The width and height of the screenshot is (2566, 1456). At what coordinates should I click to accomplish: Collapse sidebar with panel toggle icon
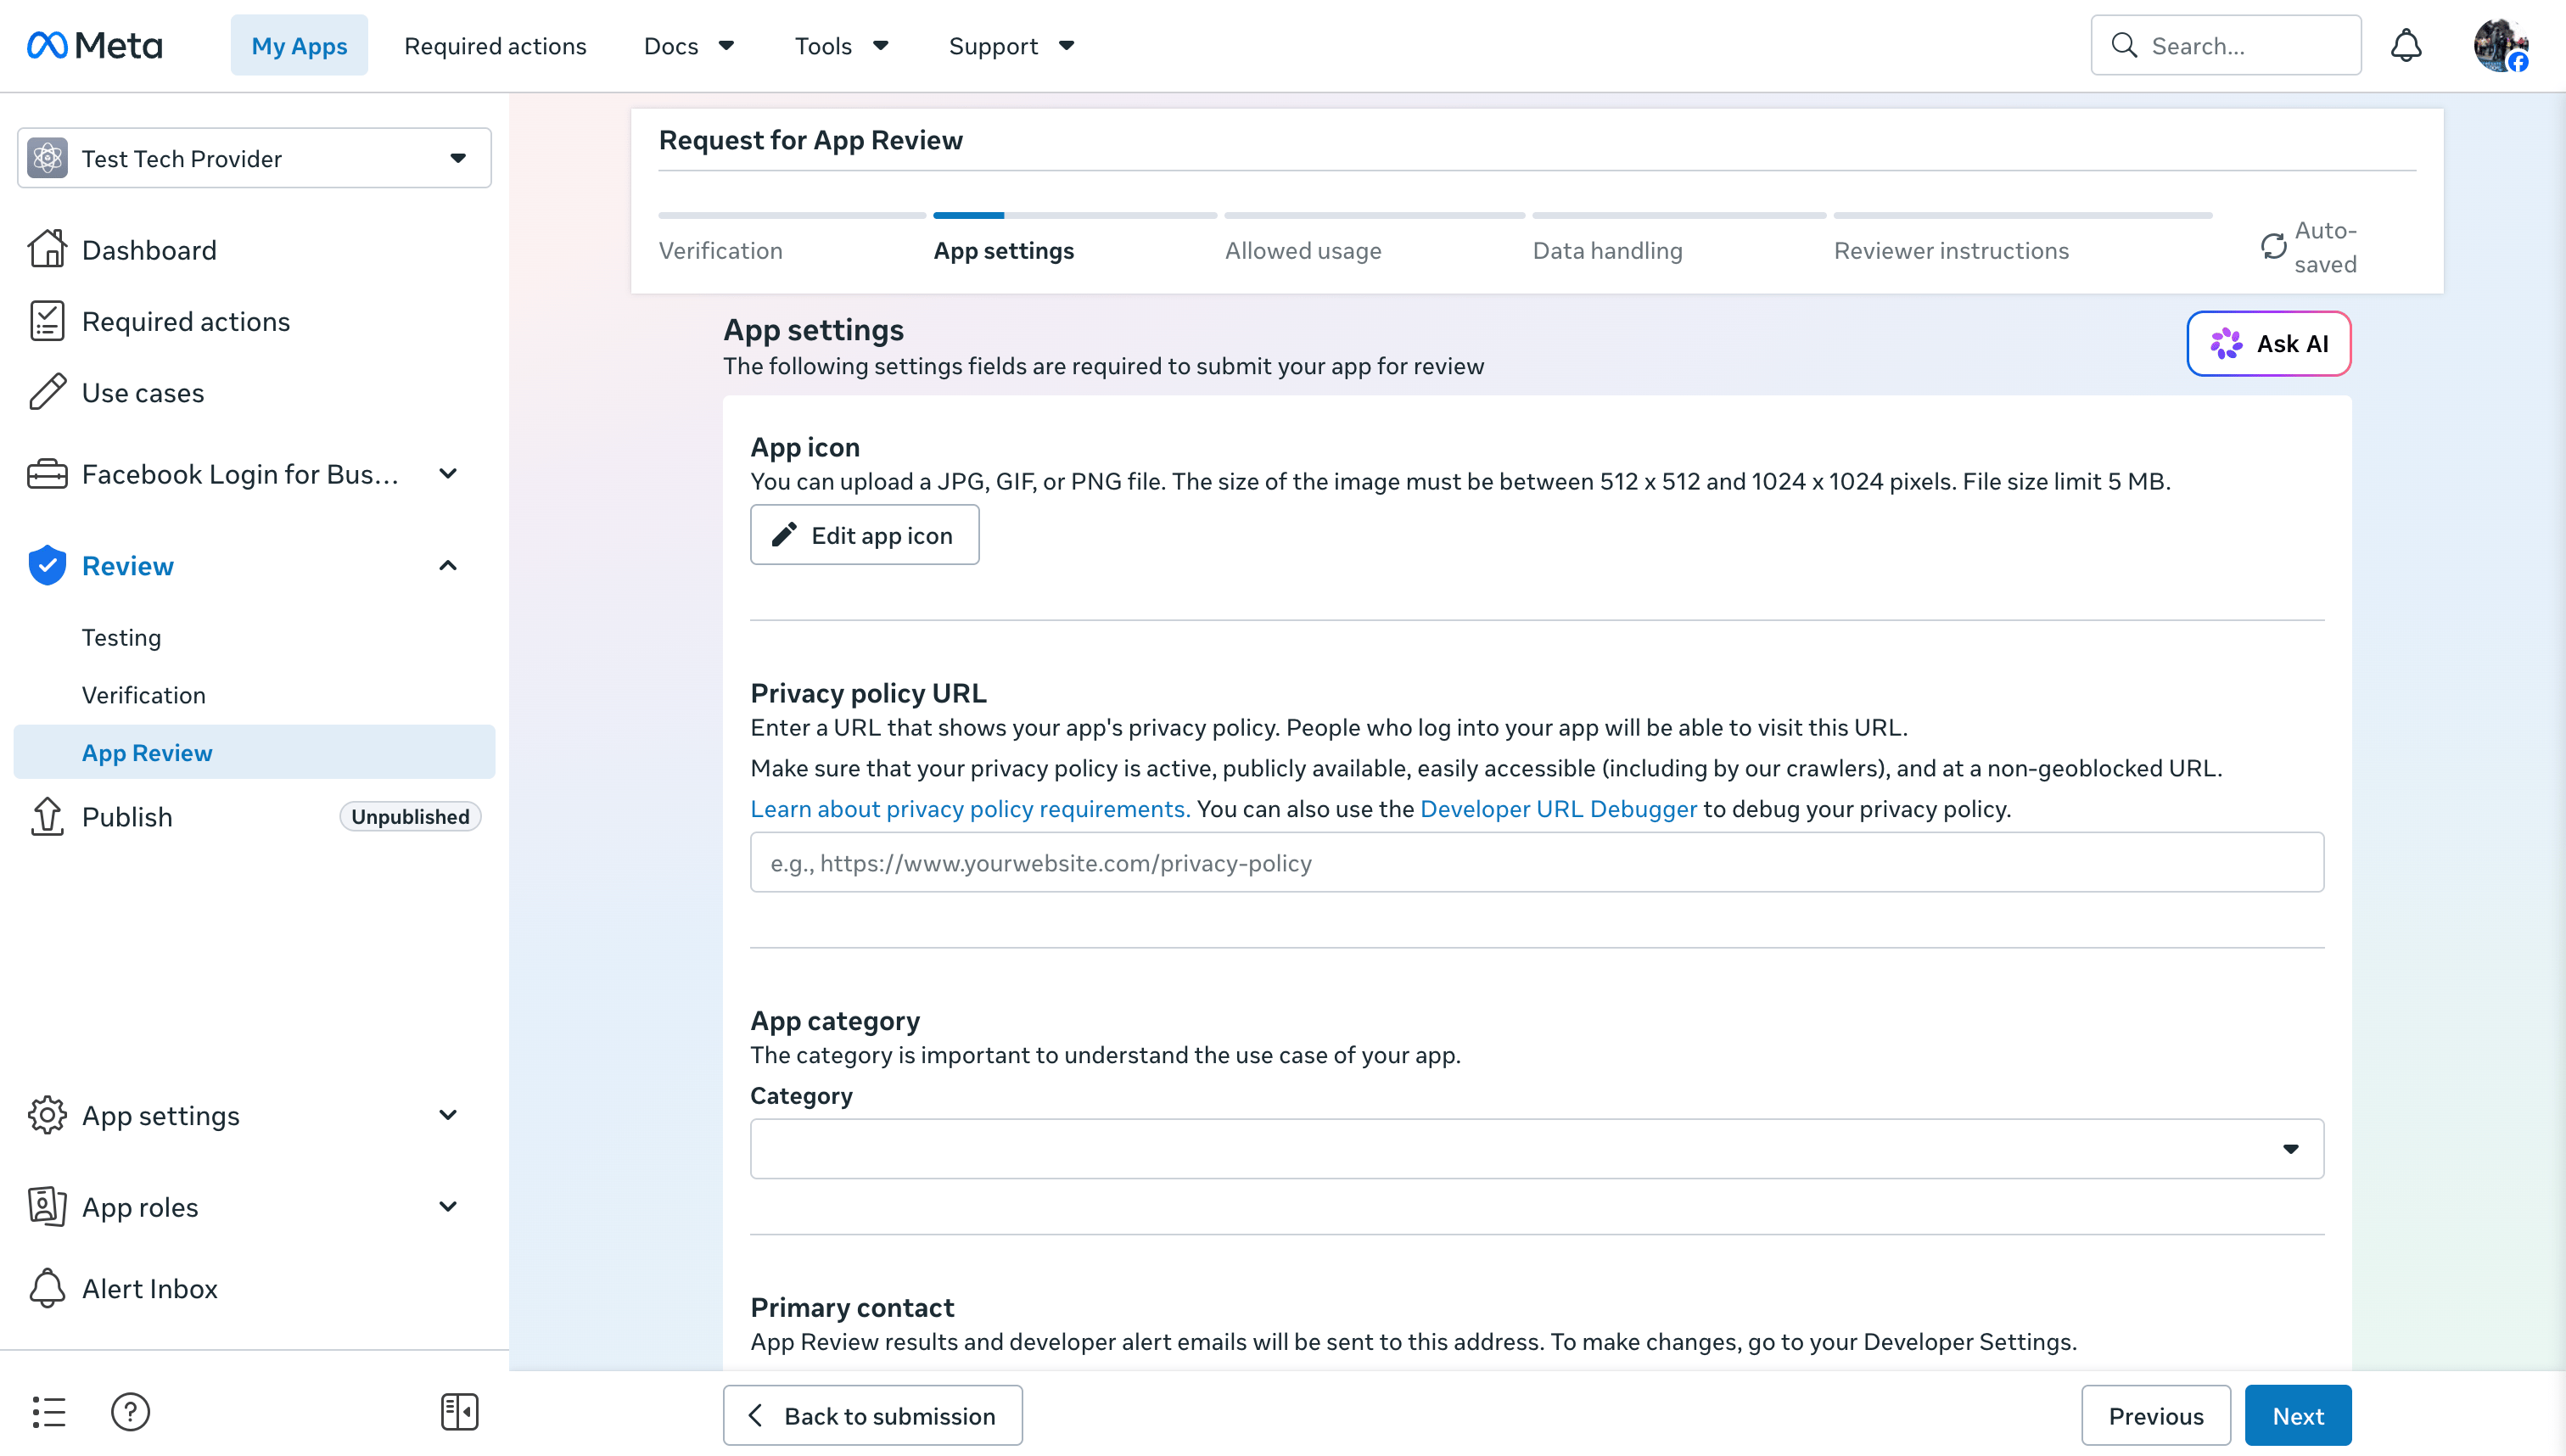tap(459, 1412)
